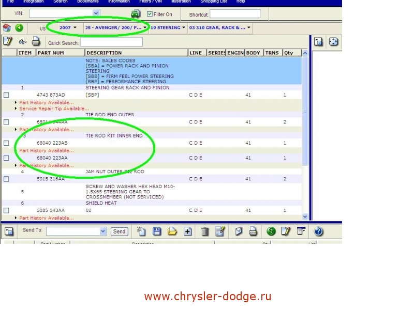The width and height of the screenshot is (414, 310).
Task: Check the box for part 68040 223AB
Action: (x=6, y=143)
